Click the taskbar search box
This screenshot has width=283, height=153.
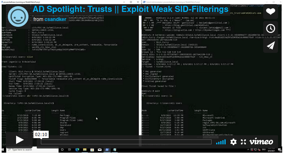33,150
